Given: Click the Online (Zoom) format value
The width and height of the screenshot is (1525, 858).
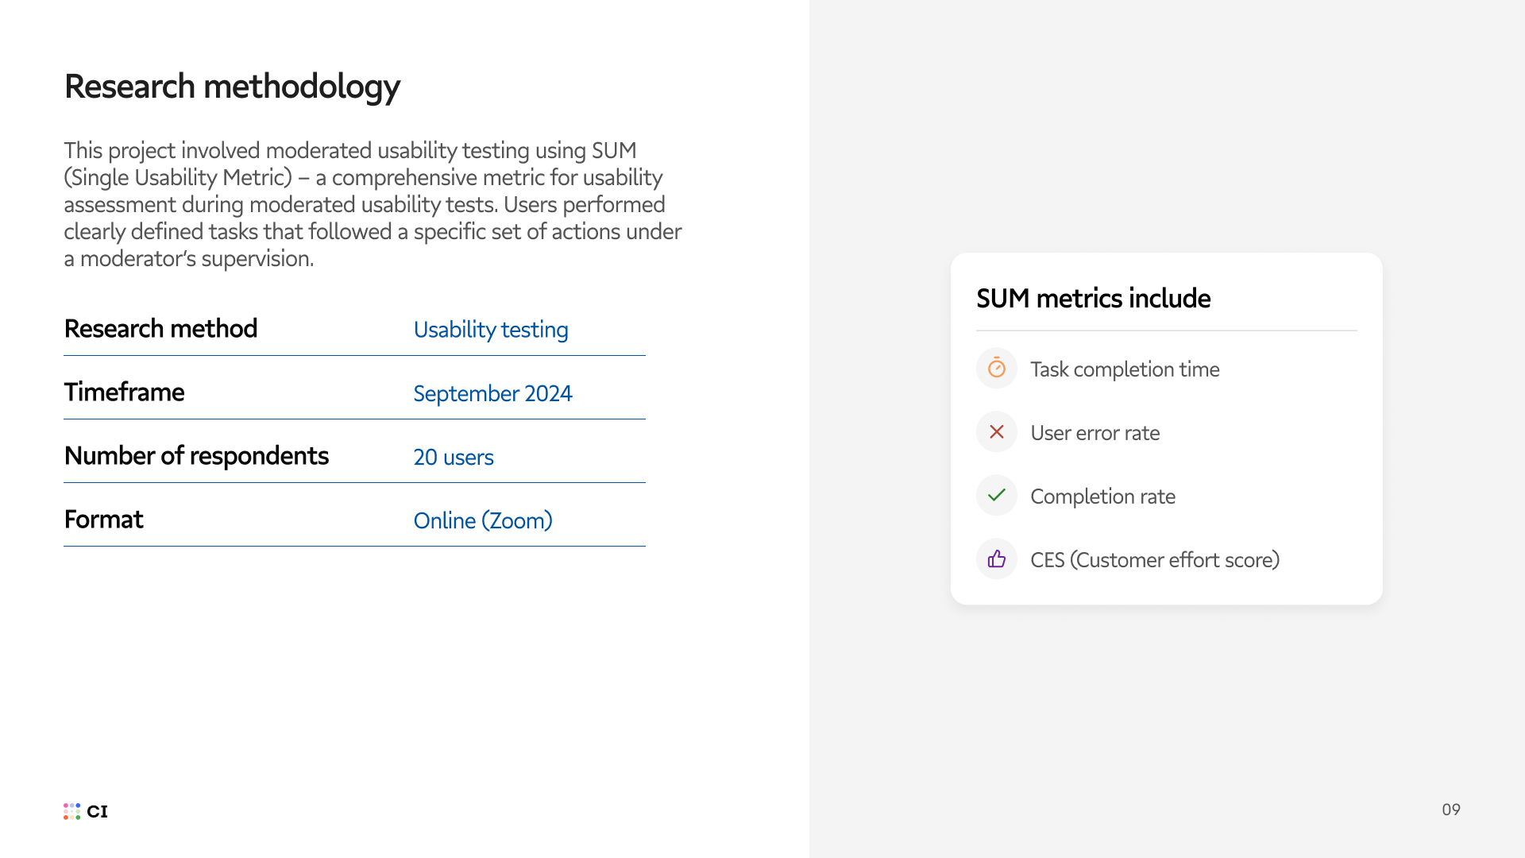Looking at the screenshot, I should [482, 520].
